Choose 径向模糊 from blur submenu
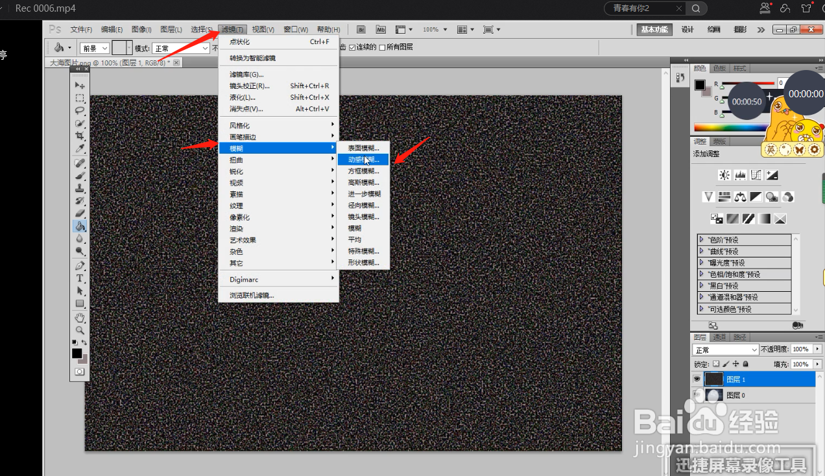The height and width of the screenshot is (476, 825). 363,206
